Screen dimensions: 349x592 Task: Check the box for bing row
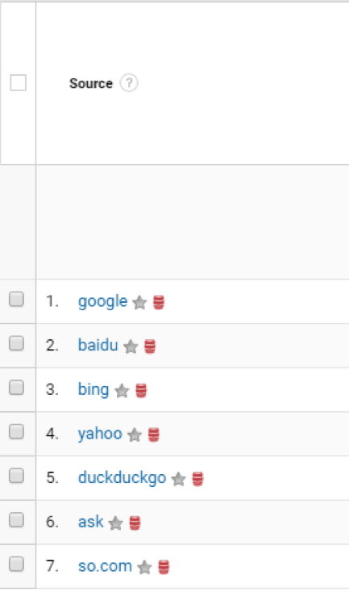[17, 388]
